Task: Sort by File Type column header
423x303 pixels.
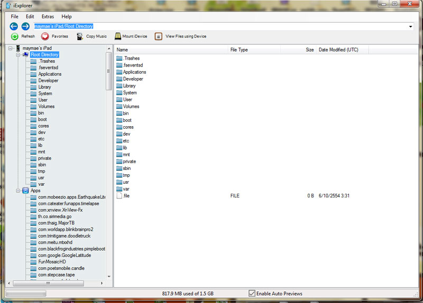Action: click(254, 50)
